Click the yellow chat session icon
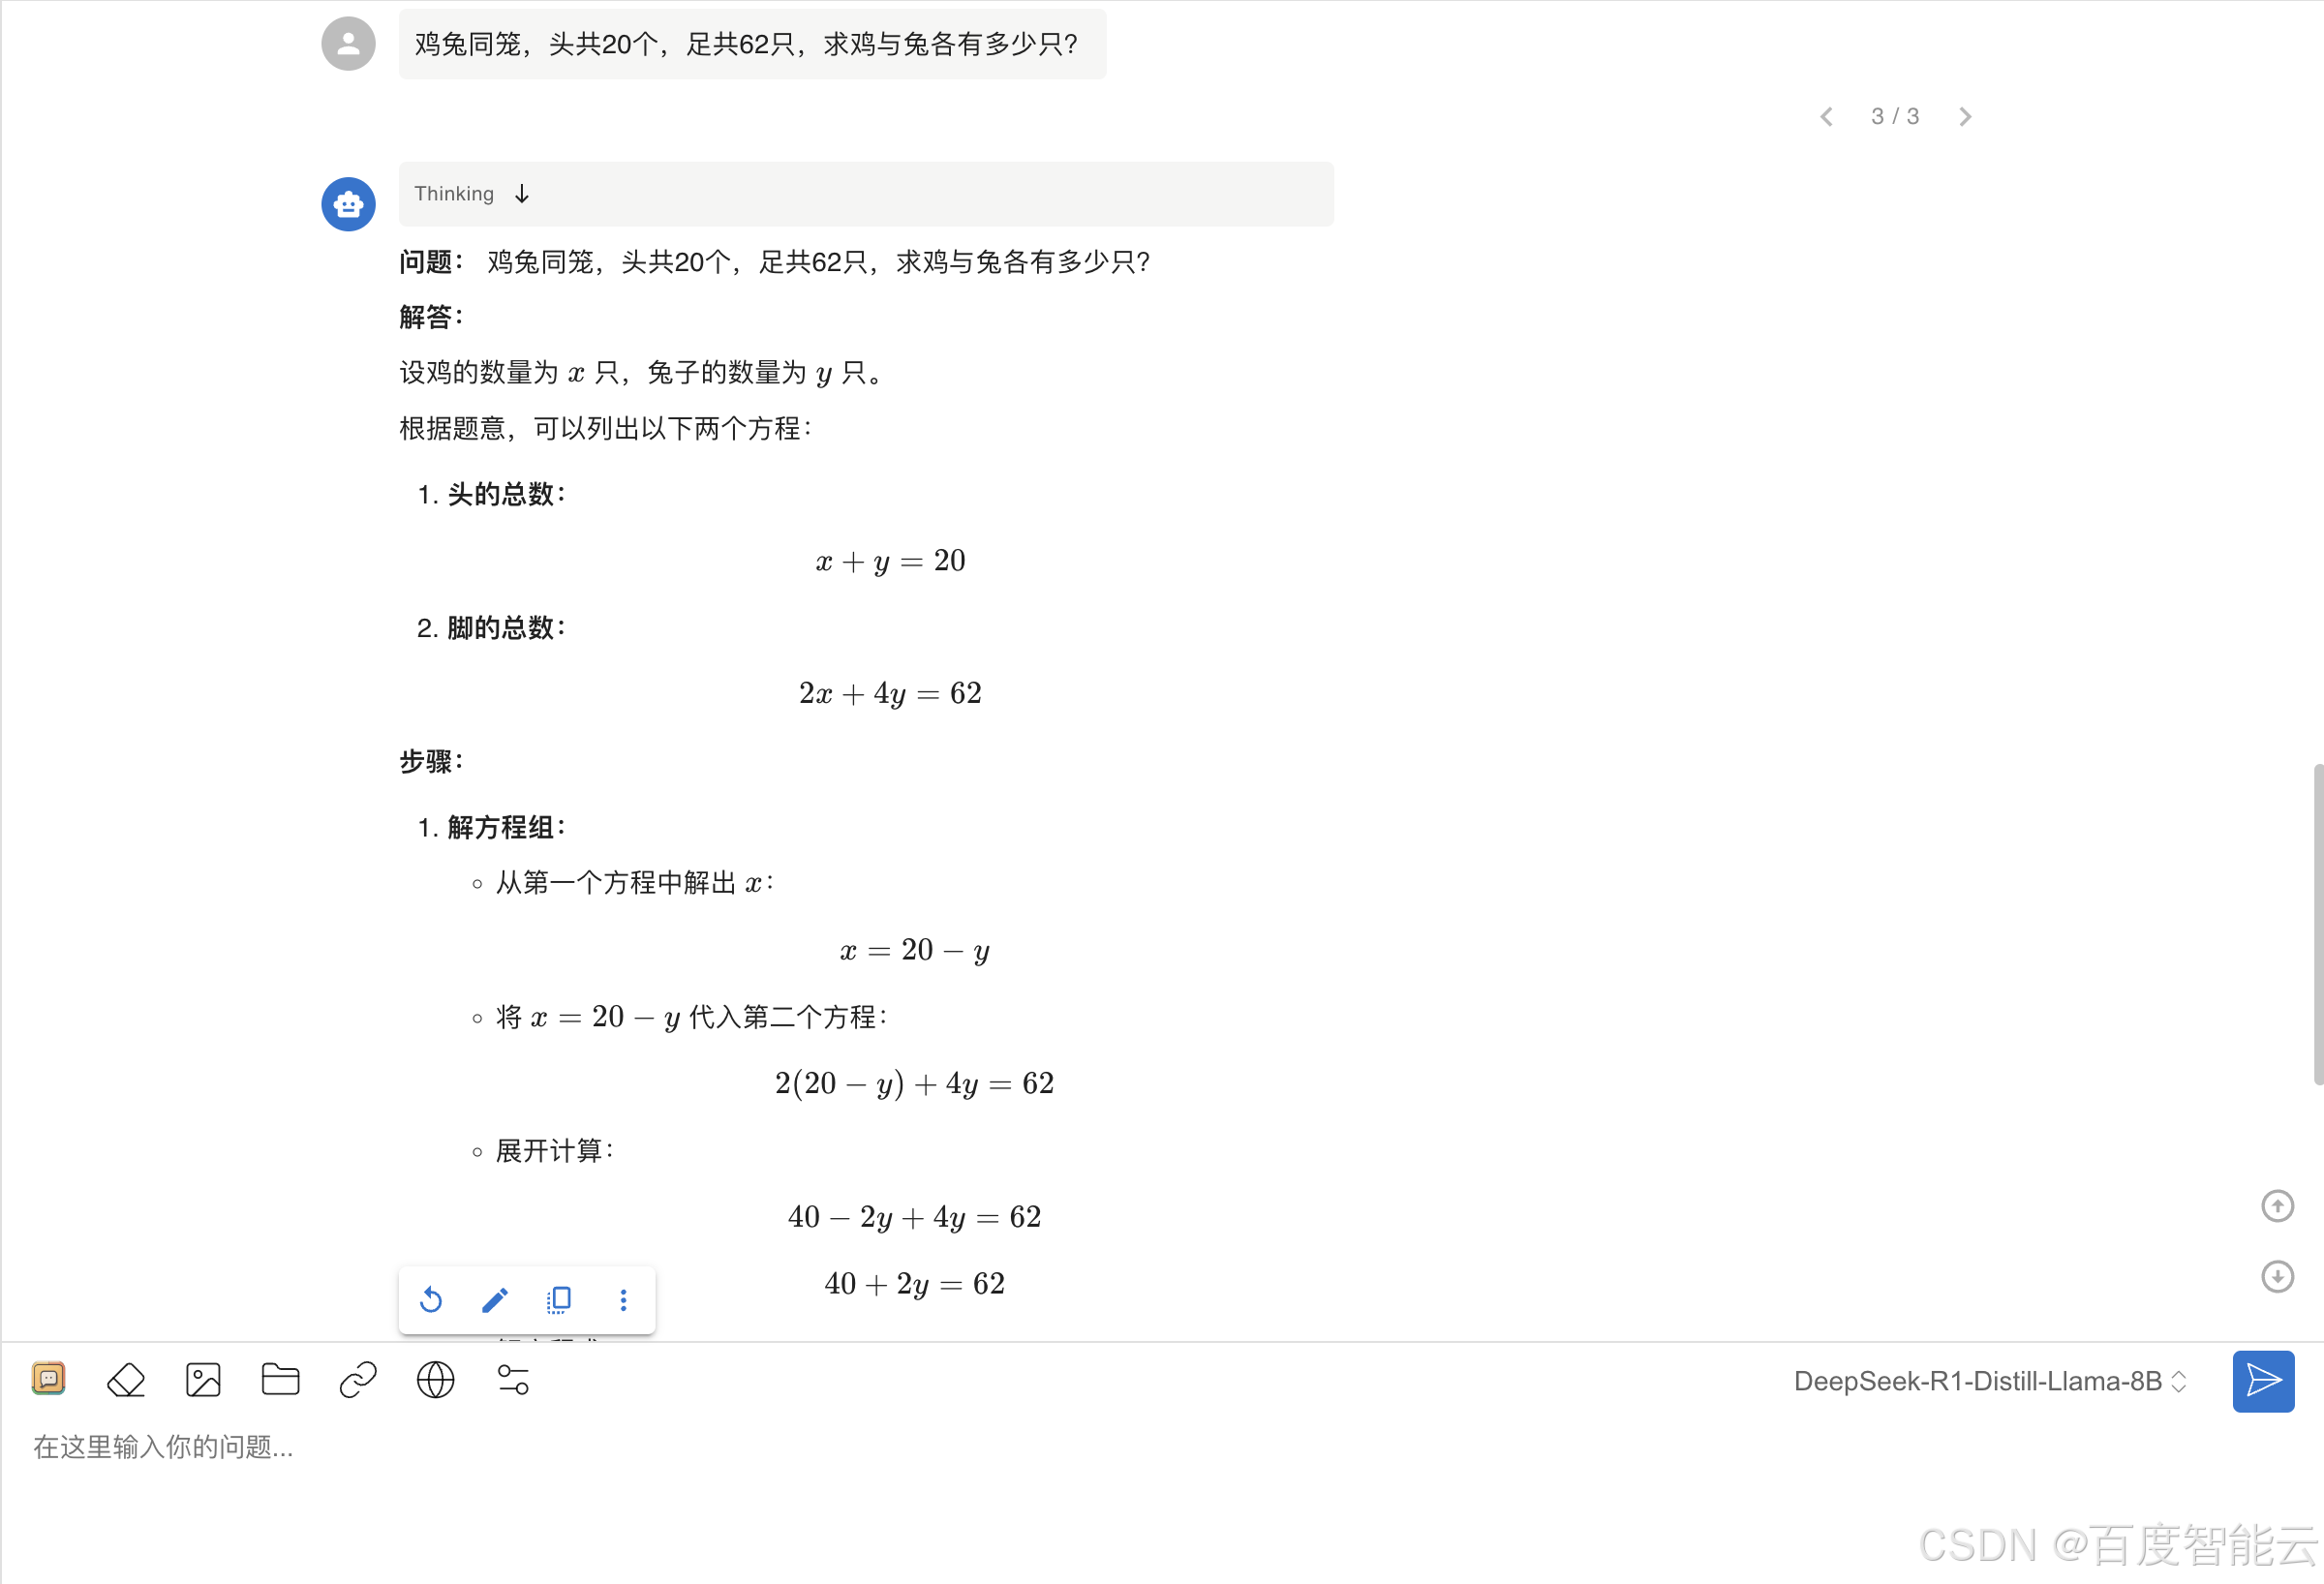 click(x=48, y=1378)
